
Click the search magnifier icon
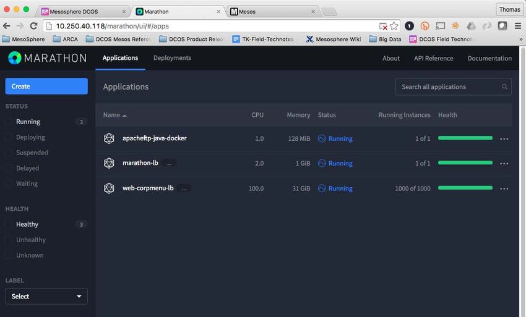pos(504,87)
